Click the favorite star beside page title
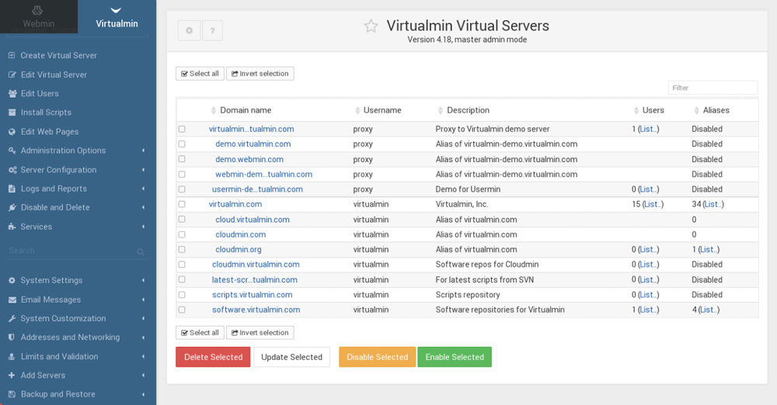 pyautogui.click(x=371, y=26)
